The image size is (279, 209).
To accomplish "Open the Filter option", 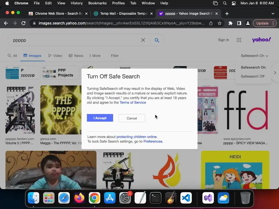I will click(x=115, y=56).
